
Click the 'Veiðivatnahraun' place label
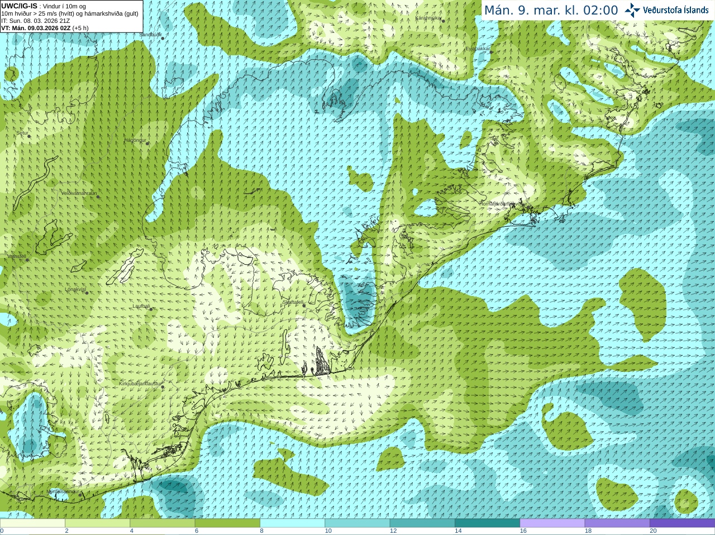click(x=79, y=193)
